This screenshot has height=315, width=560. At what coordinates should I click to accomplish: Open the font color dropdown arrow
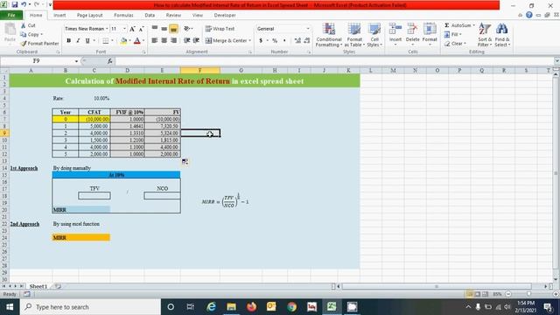143,41
